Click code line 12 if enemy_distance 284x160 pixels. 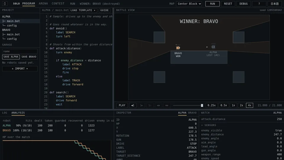coord(78,60)
